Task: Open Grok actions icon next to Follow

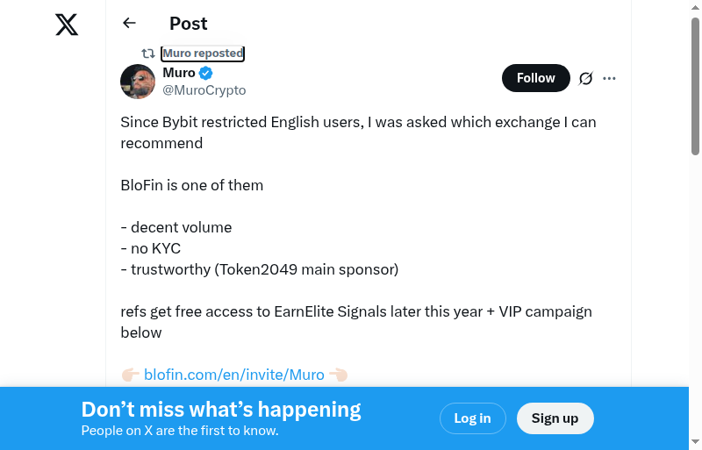Action: point(586,78)
